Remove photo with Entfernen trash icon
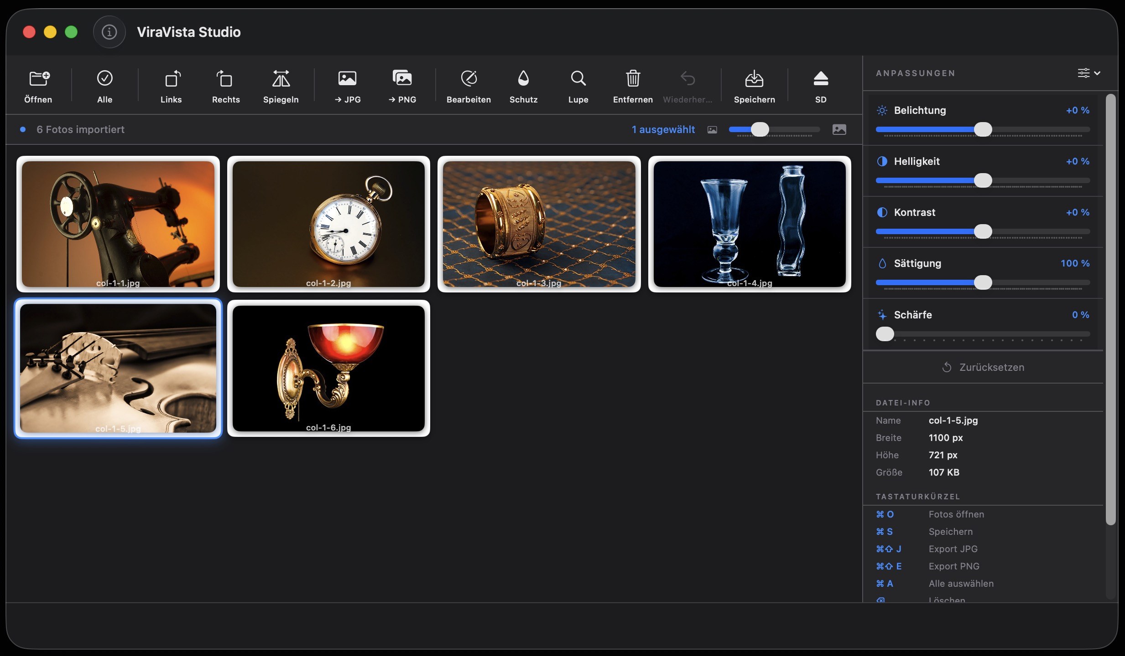 (x=633, y=87)
